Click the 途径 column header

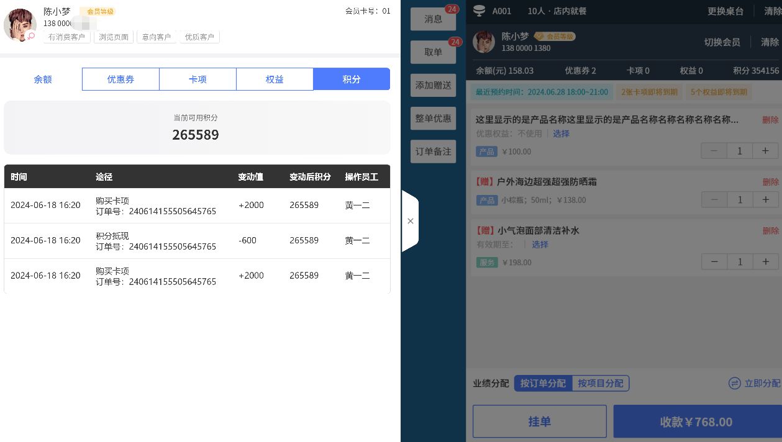104,177
